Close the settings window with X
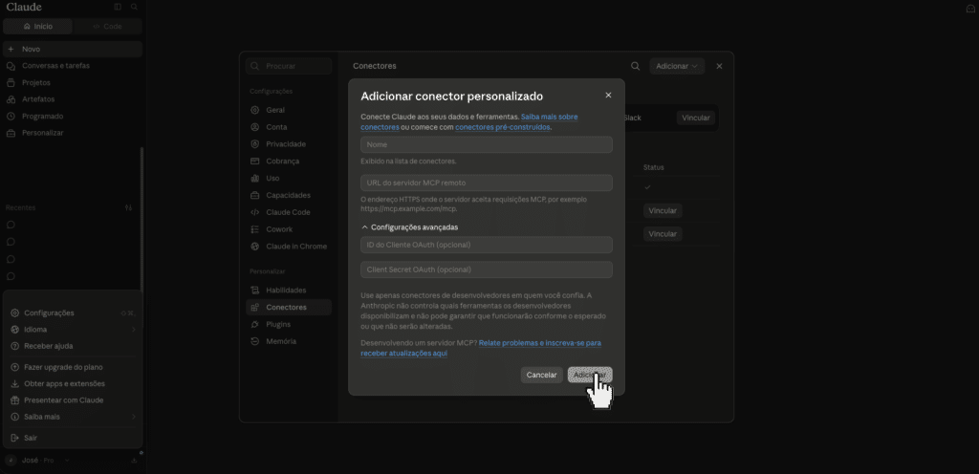979x474 pixels. coord(719,66)
